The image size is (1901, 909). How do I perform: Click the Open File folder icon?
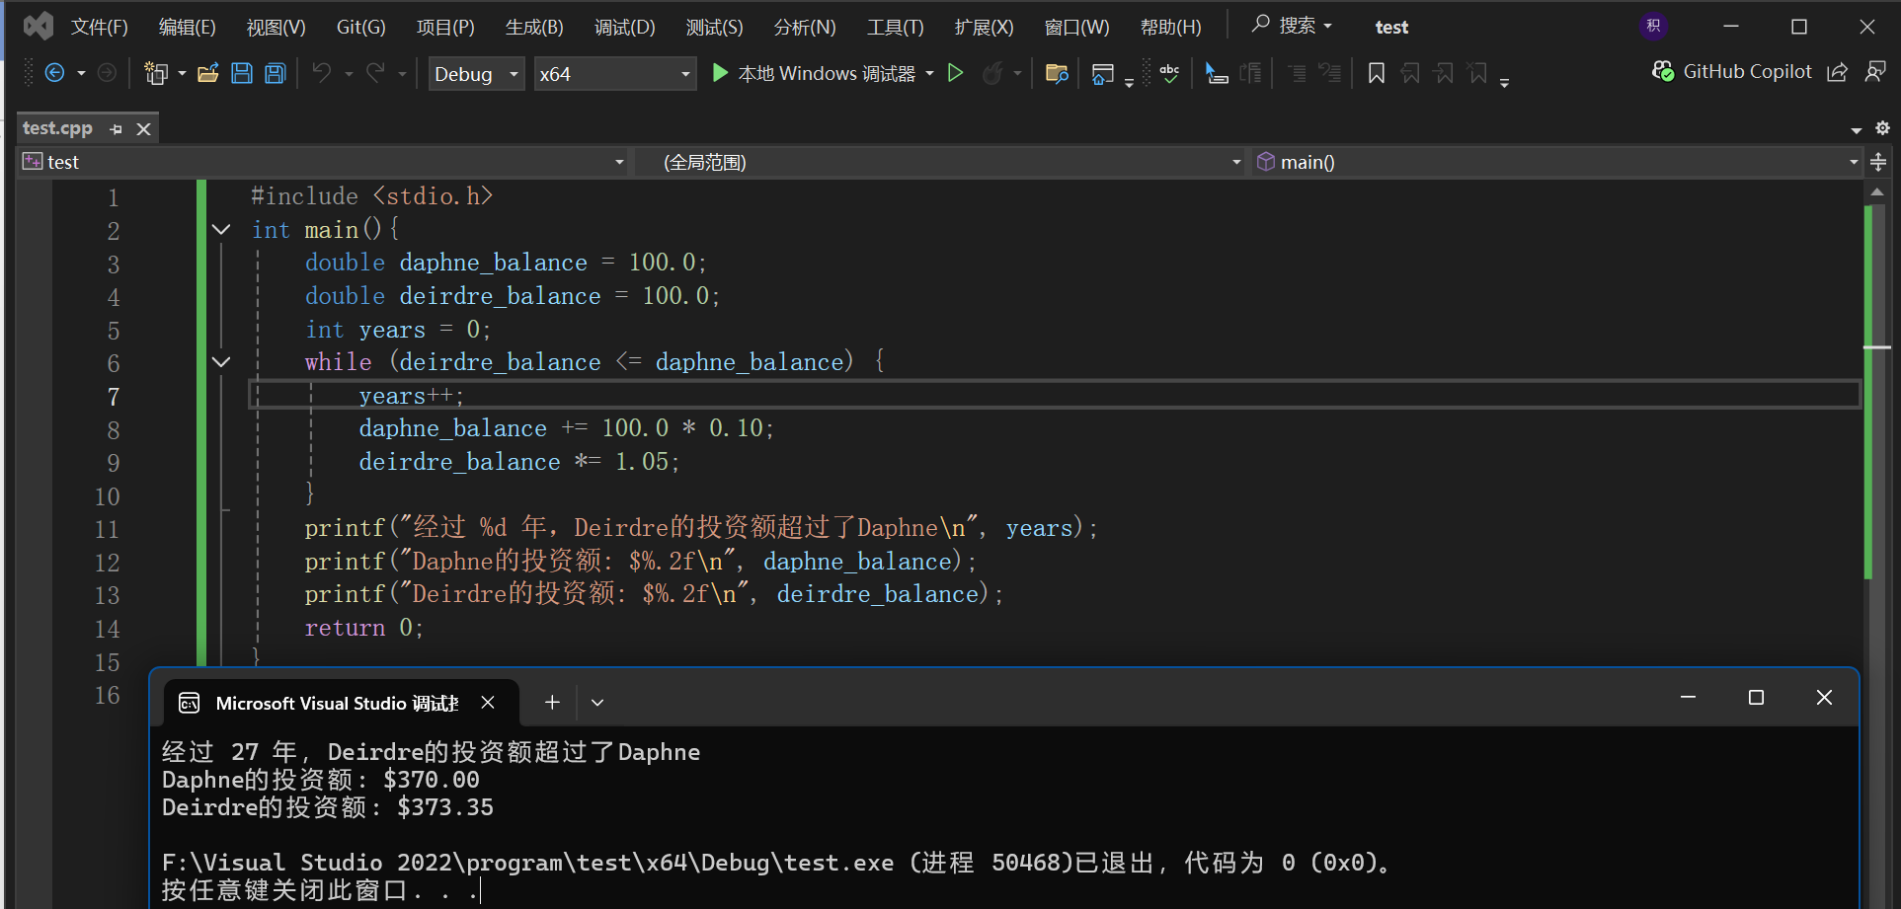tap(208, 73)
